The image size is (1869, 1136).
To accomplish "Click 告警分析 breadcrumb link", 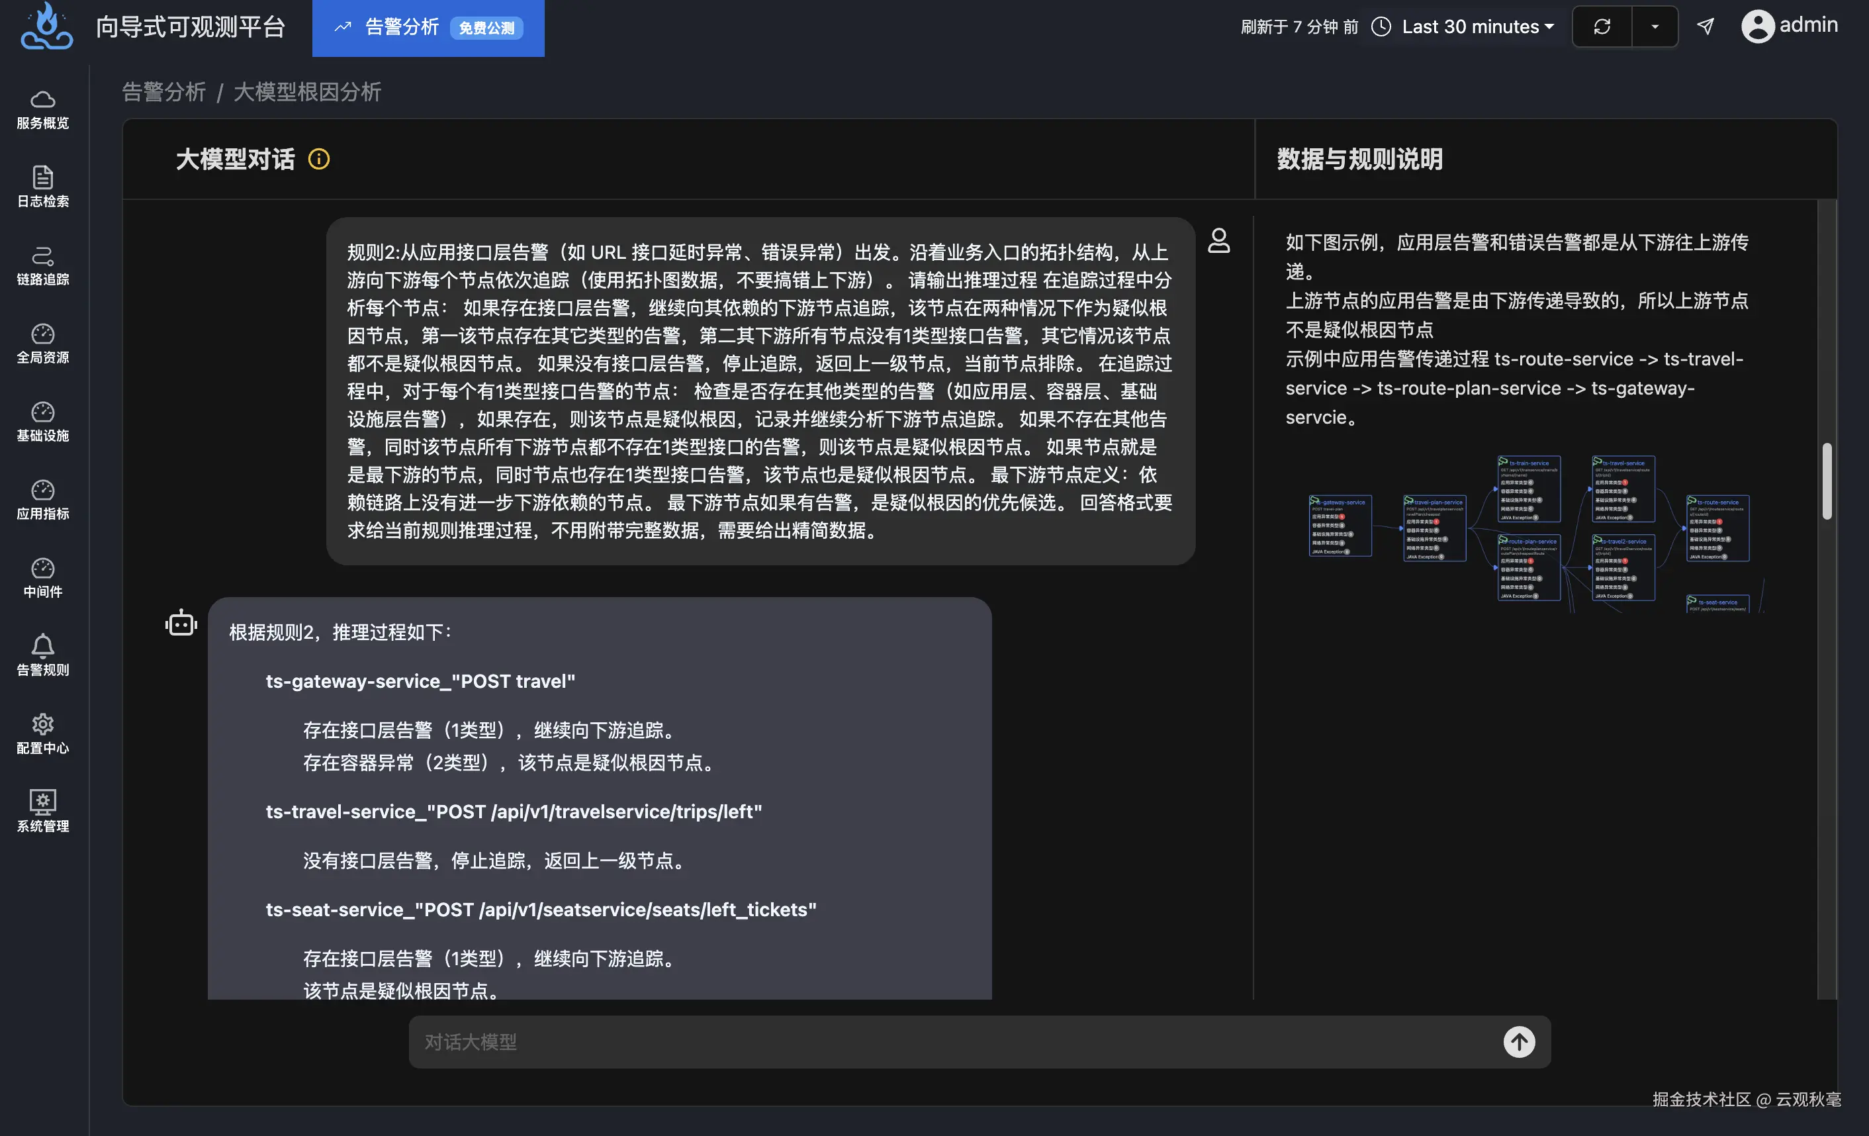I will coord(164,93).
